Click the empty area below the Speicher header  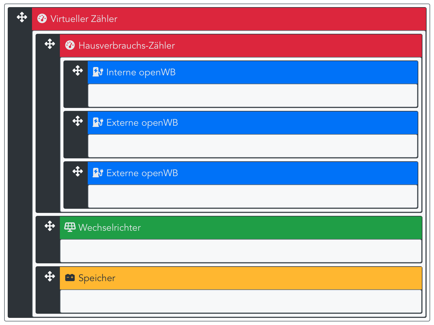[241, 301]
